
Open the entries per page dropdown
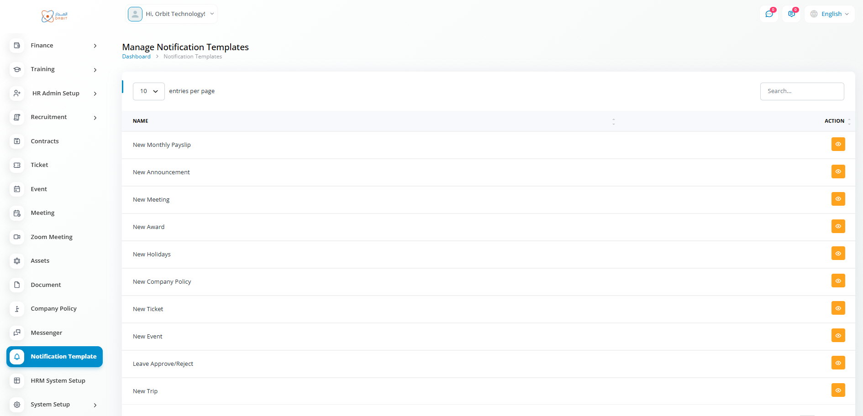[148, 91]
